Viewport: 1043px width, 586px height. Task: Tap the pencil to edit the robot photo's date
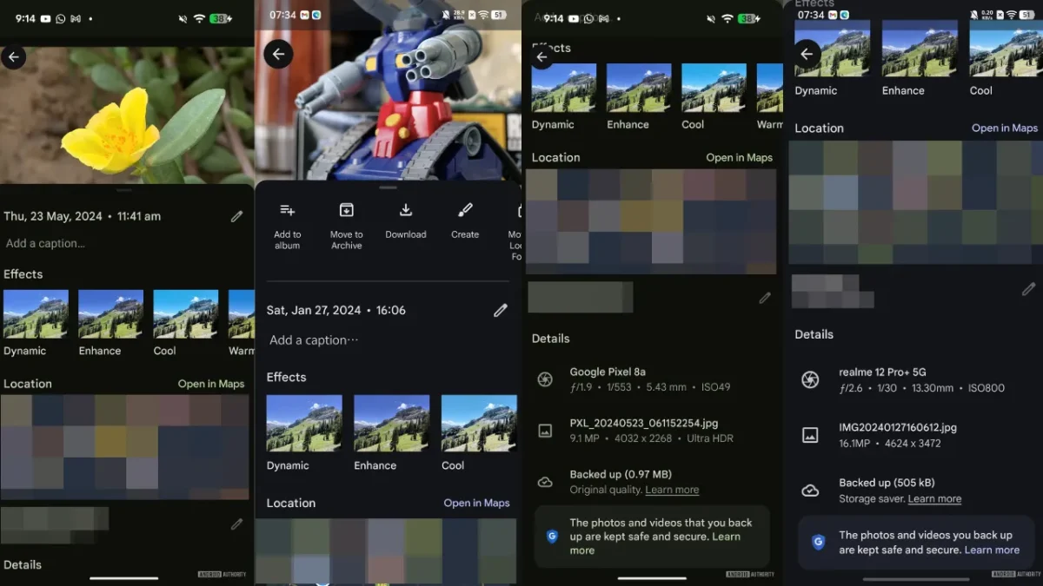(501, 310)
